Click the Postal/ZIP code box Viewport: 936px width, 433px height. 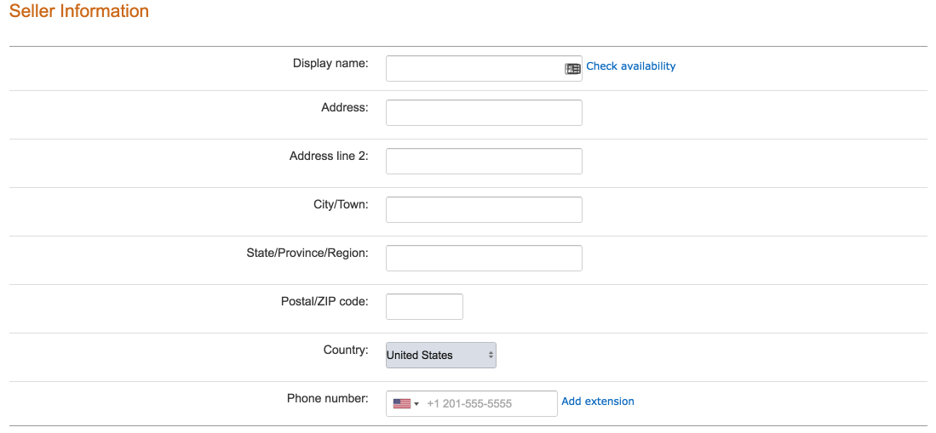click(424, 306)
